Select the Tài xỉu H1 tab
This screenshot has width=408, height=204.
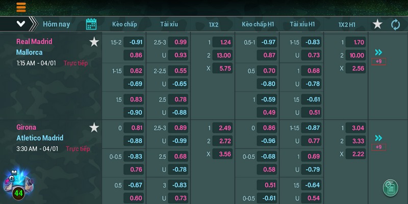tap(302, 24)
